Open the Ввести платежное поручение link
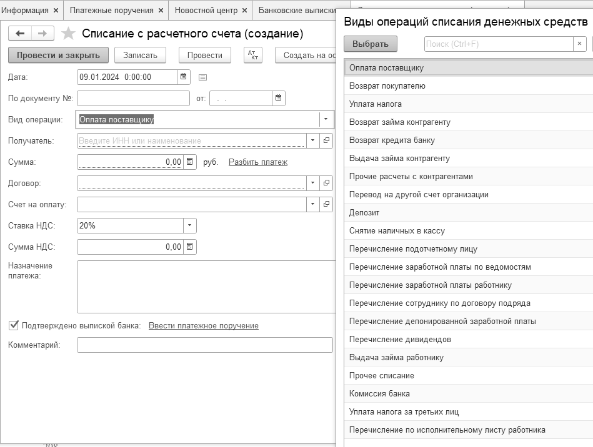The width and height of the screenshot is (593, 447). pyautogui.click(x=204, y=326)
